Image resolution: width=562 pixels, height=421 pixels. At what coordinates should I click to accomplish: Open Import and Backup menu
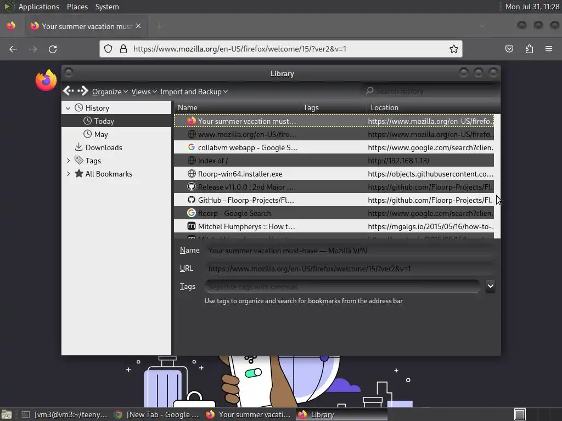coord(194,92)
